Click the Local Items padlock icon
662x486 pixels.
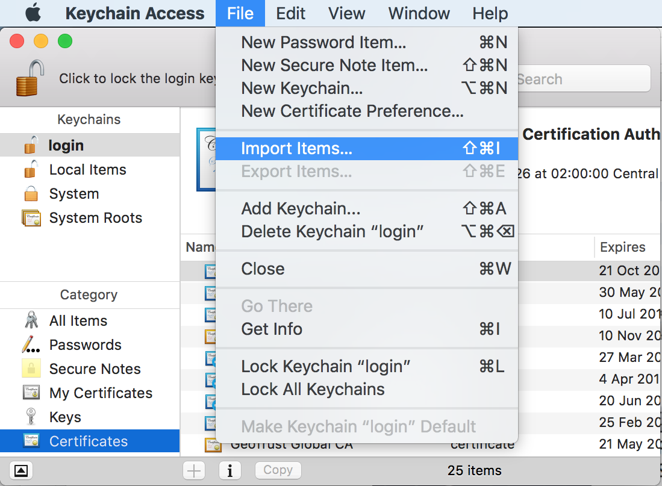[x=31, y=169]
